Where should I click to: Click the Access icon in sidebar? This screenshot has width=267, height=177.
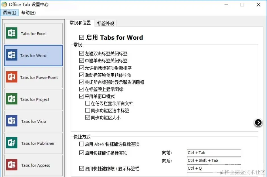[x=12, y=165]
